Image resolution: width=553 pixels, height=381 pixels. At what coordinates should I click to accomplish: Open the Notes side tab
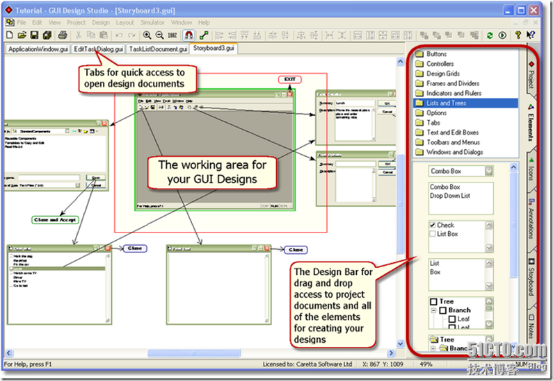pyautogui.click(x=531, y=326)
